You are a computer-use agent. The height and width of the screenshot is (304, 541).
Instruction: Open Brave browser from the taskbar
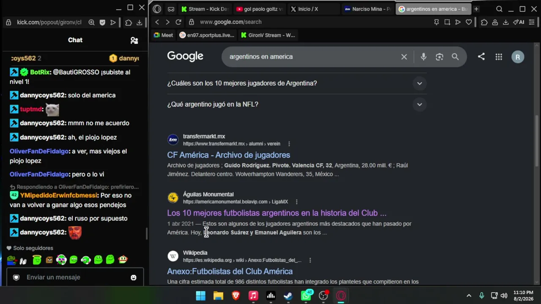point(236,296)
